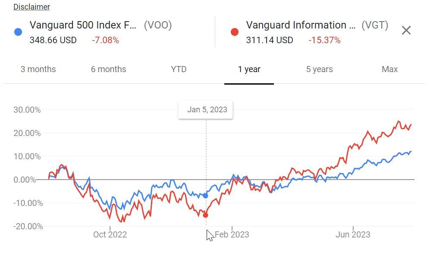Show the YTD time range
Screen dimensions: 446x256
(179, 69)
